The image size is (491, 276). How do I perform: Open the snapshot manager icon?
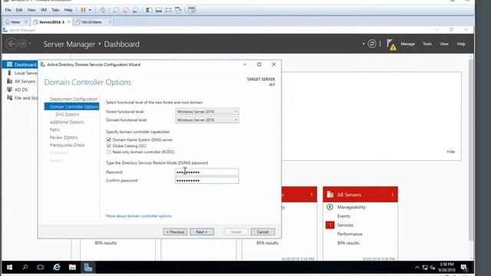(136, 10)
